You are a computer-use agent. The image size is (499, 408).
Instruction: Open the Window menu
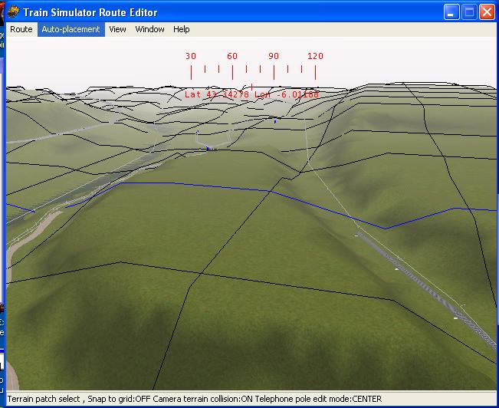click(x=149, y=29)
